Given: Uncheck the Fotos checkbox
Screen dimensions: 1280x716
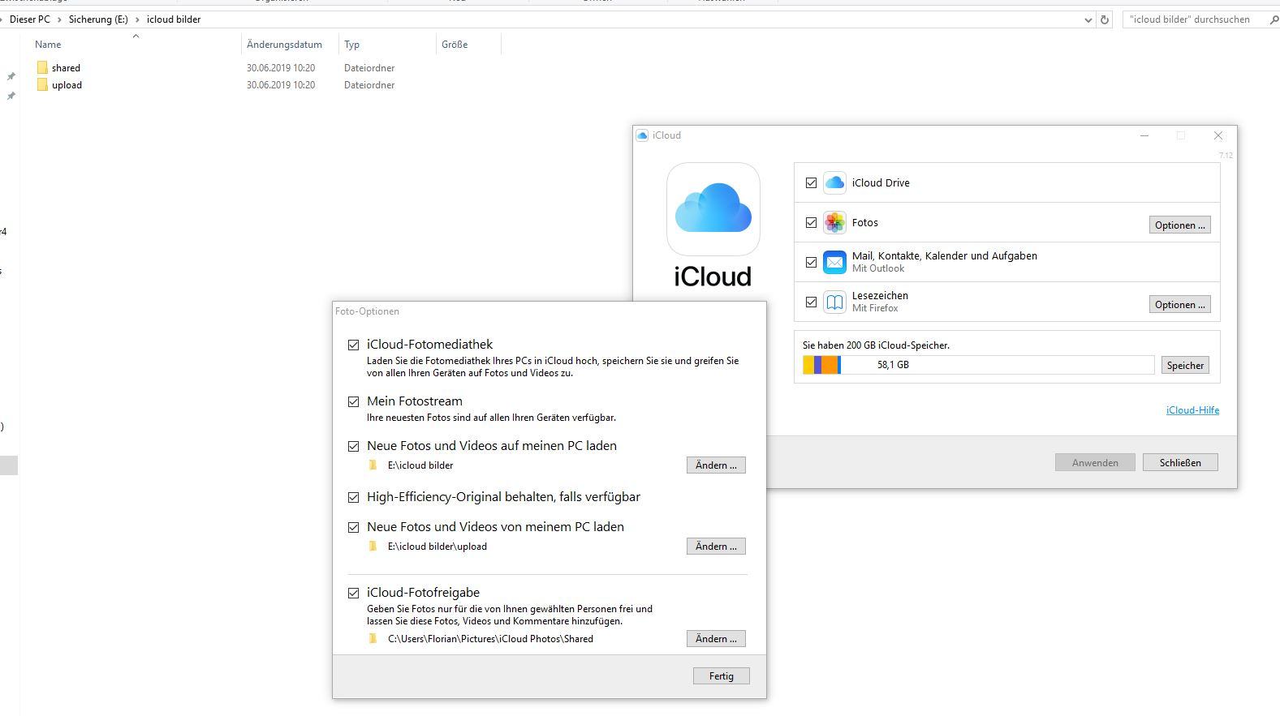Looking at the screenshot, I should coord(811,222).
